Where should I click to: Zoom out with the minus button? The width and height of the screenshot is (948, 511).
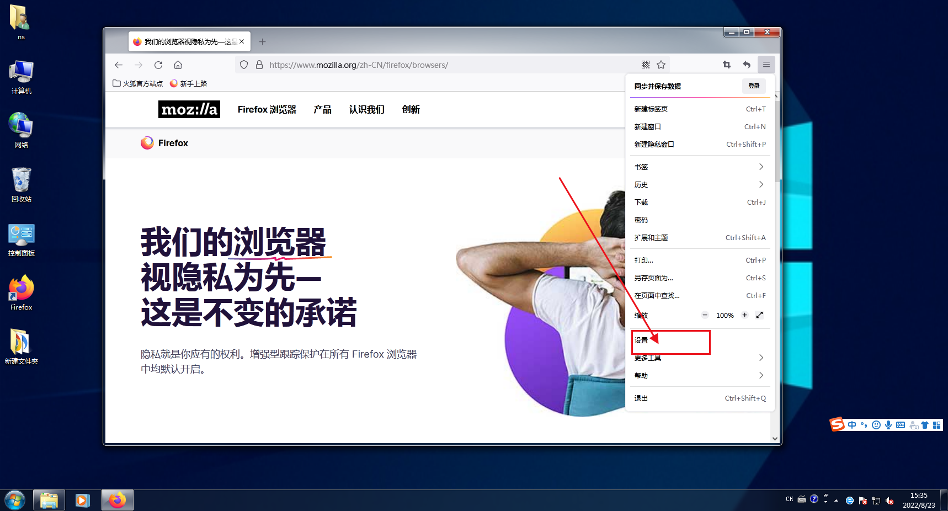[705, 315]
